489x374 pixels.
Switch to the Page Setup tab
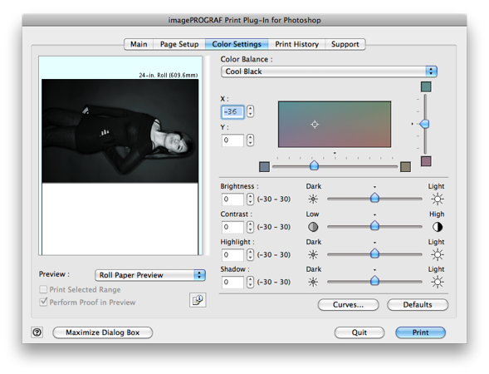179,44
